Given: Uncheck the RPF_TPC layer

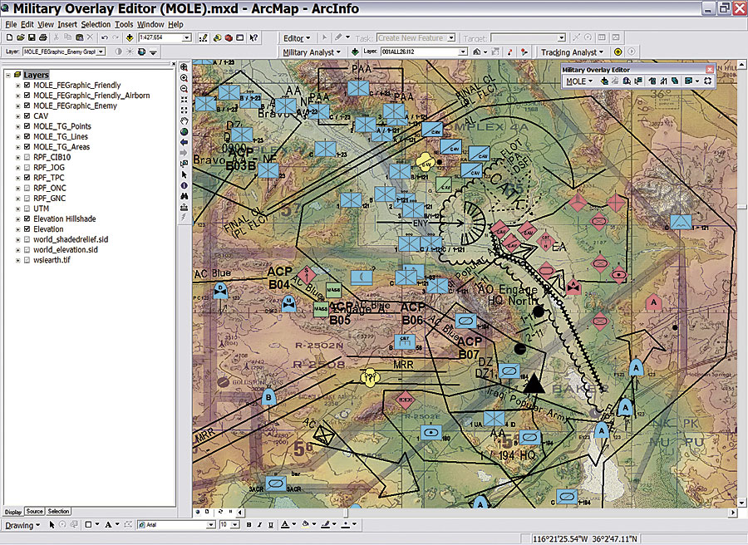Looking at the screenshot, I should 27,178.
